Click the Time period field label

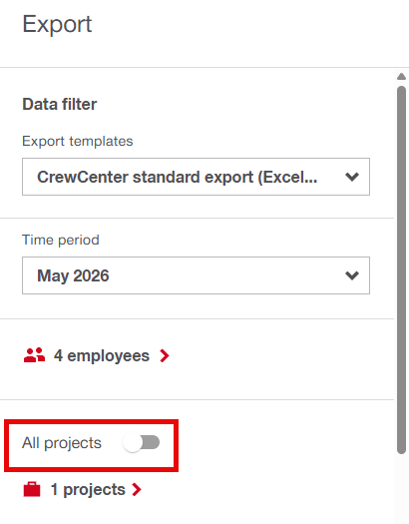point(61,240)
